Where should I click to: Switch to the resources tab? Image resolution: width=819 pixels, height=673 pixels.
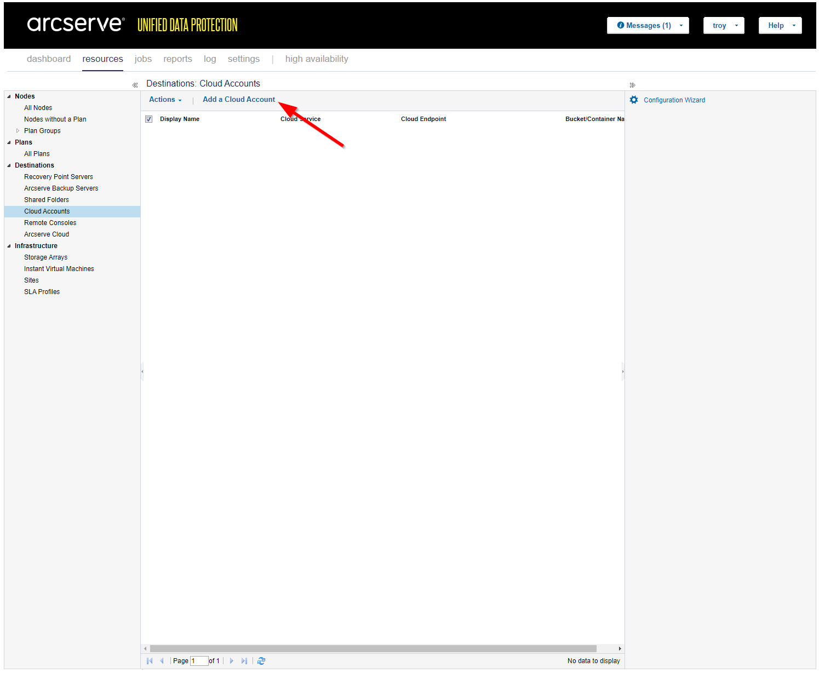coord(103,59)
